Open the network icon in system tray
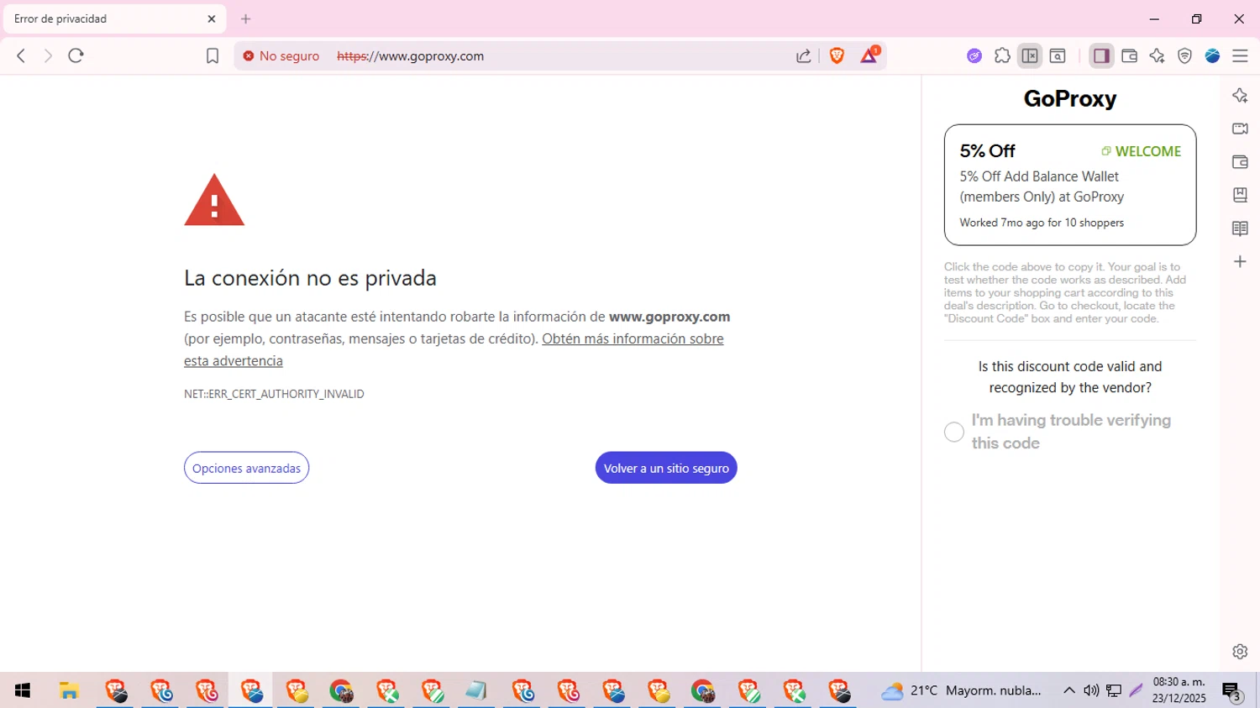The height and width of the screenshot is (708, 1260). click(1114, 690)
